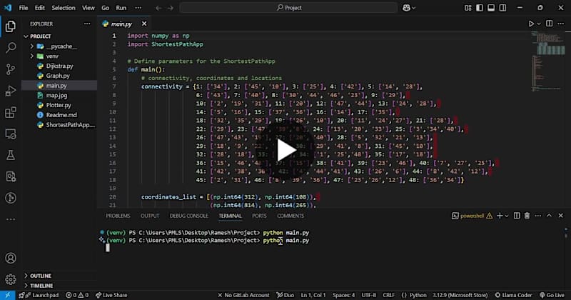The width and height of the screenshot is (571, 300).
Task: Show more menu bar items ellipsis
Action: [x=138, y=8]
